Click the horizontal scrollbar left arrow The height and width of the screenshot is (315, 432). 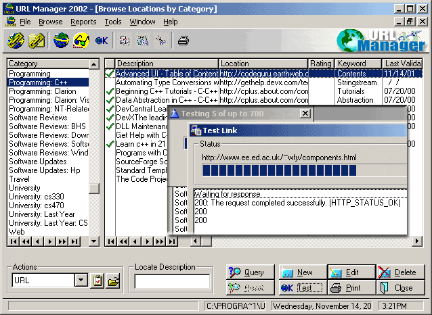(x=195, y=241)
